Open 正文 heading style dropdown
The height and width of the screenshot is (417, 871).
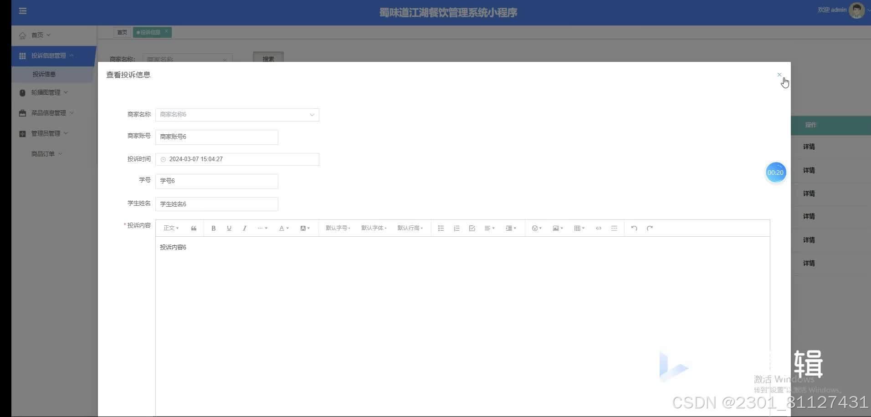pyautogui.click(x=171, y=228)
